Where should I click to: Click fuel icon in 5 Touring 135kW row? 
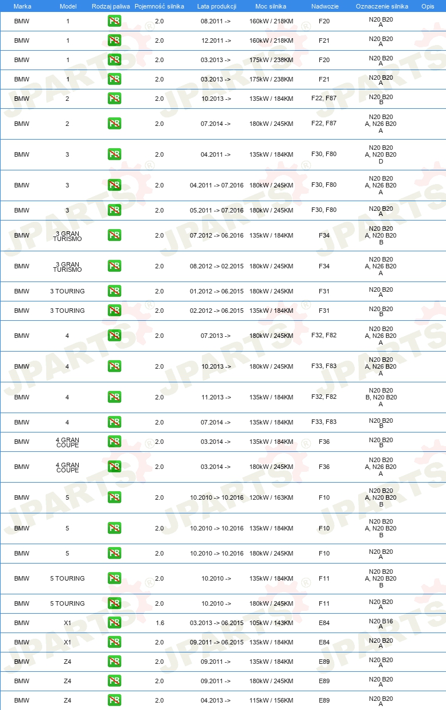coord(114,578)
